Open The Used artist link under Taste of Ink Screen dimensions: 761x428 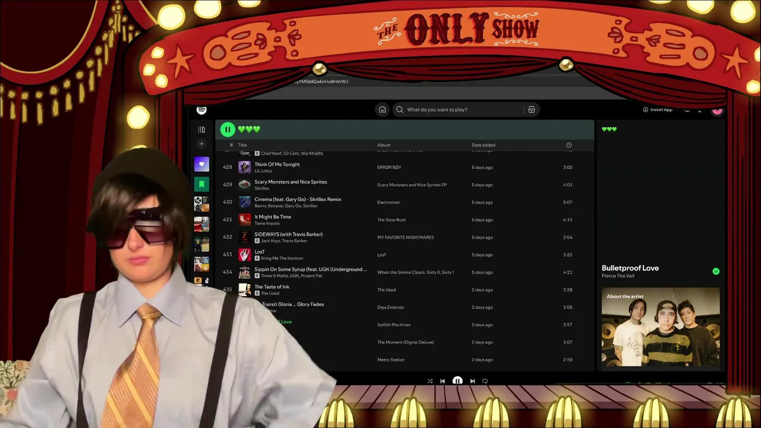pyautogui.click(x=270, y=293)
